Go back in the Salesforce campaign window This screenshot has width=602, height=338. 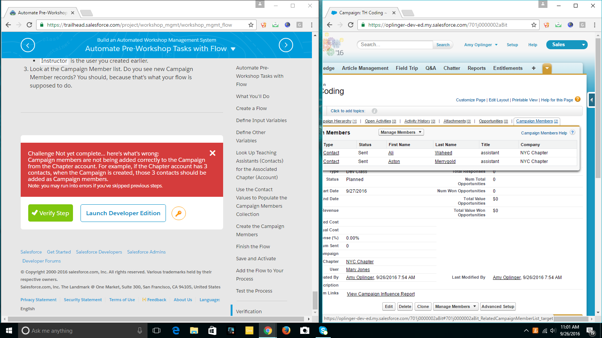[x=330, y=25]
